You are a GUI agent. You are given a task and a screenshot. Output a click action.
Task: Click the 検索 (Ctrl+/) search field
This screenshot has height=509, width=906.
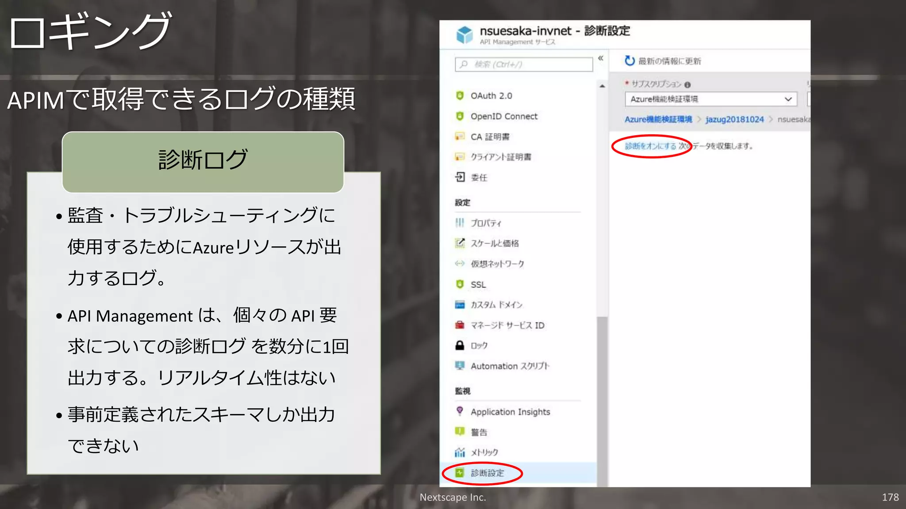coord(524,65)
